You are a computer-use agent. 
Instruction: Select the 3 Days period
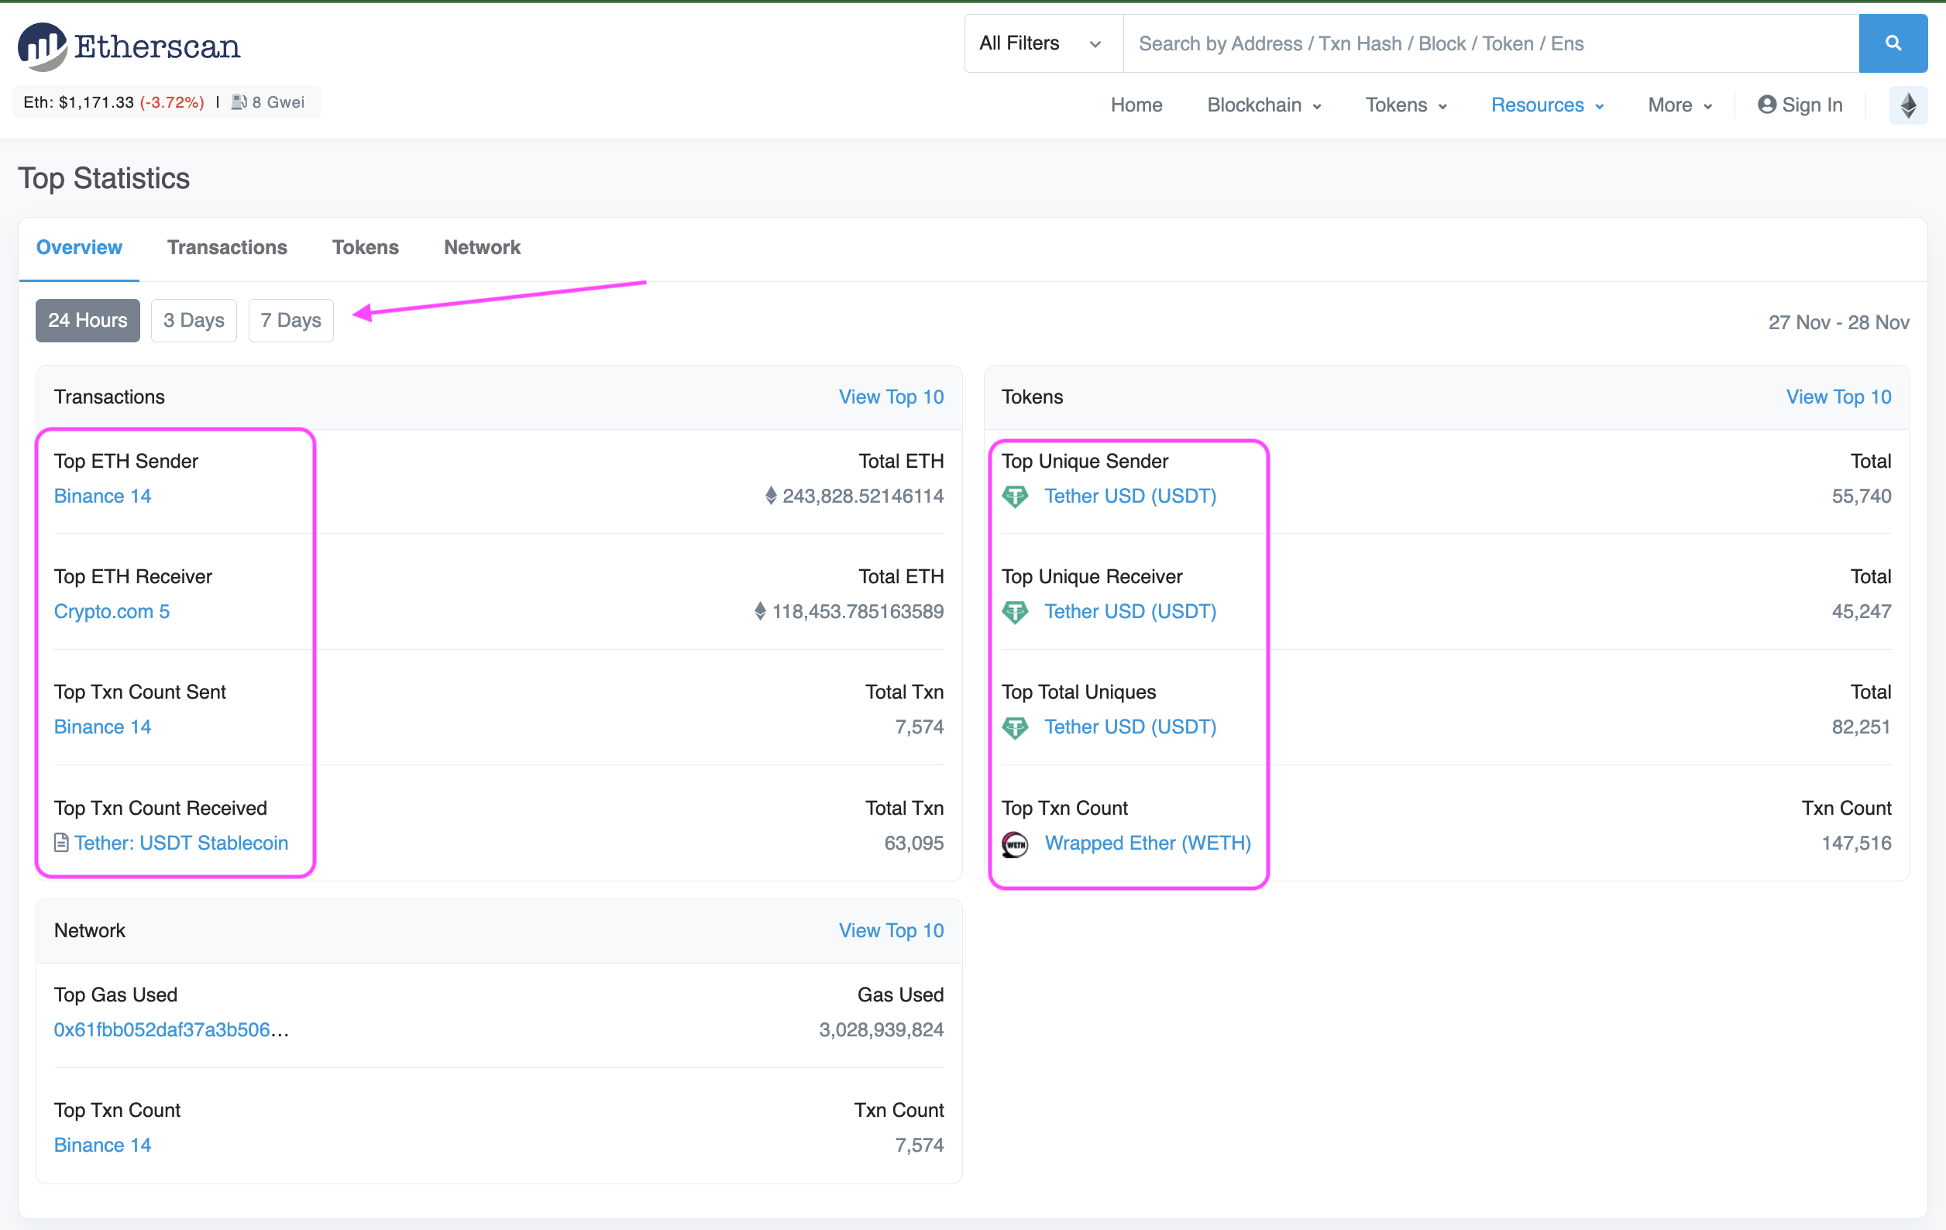click(194, 321)
